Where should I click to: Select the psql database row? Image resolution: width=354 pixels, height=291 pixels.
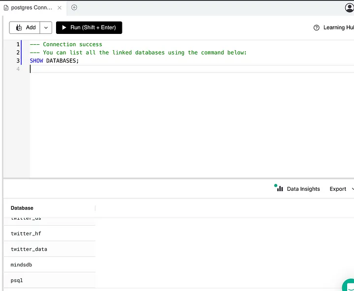[17, 280]
